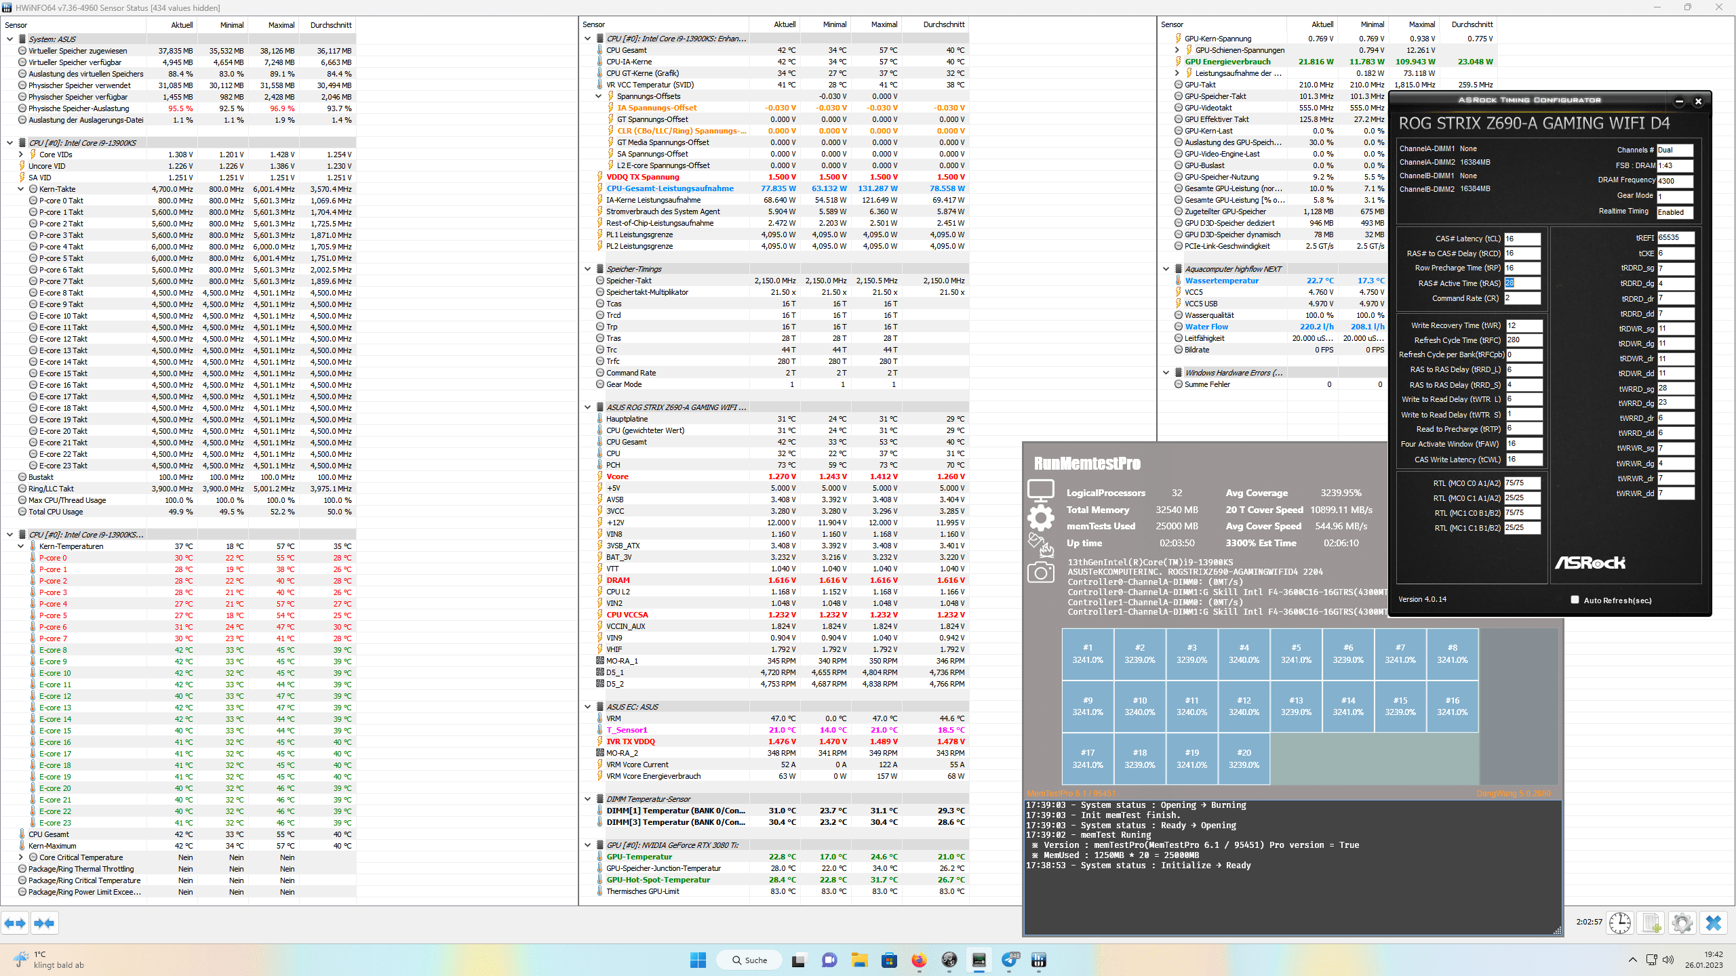The width and height of the screenshot is (1736, 976).
Task: Collapse the Kern-Takte clock list
Action: click(x=21, y=189)
